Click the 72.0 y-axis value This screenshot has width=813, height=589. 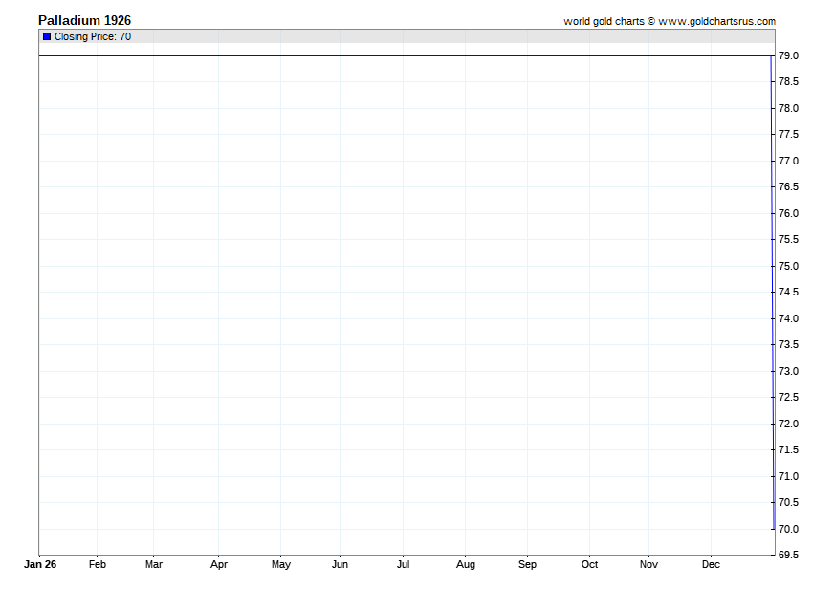[789, 424]
